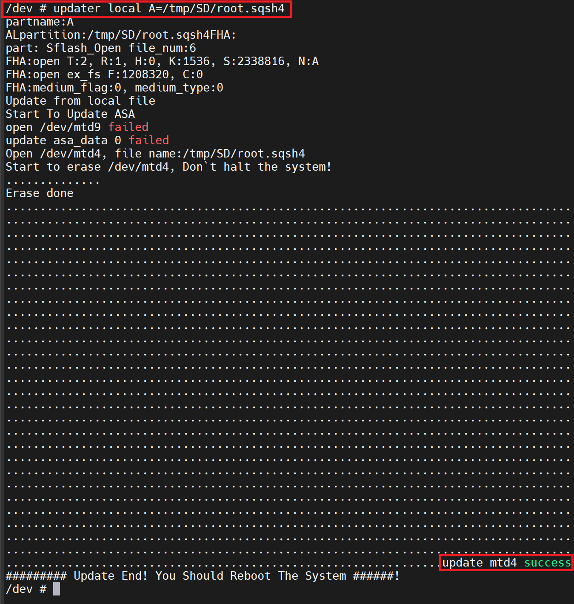Select the 'partname:A' output line
Image resolution: width=574 pixels, height=604 pixels.
coord(39,22)
